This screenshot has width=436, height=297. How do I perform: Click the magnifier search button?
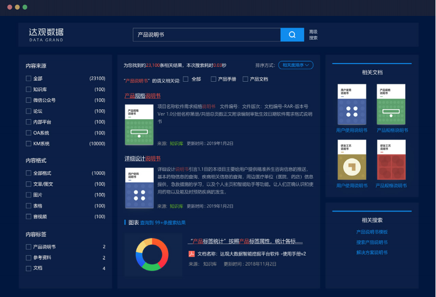pyautogui.click(x=292, y=34)
